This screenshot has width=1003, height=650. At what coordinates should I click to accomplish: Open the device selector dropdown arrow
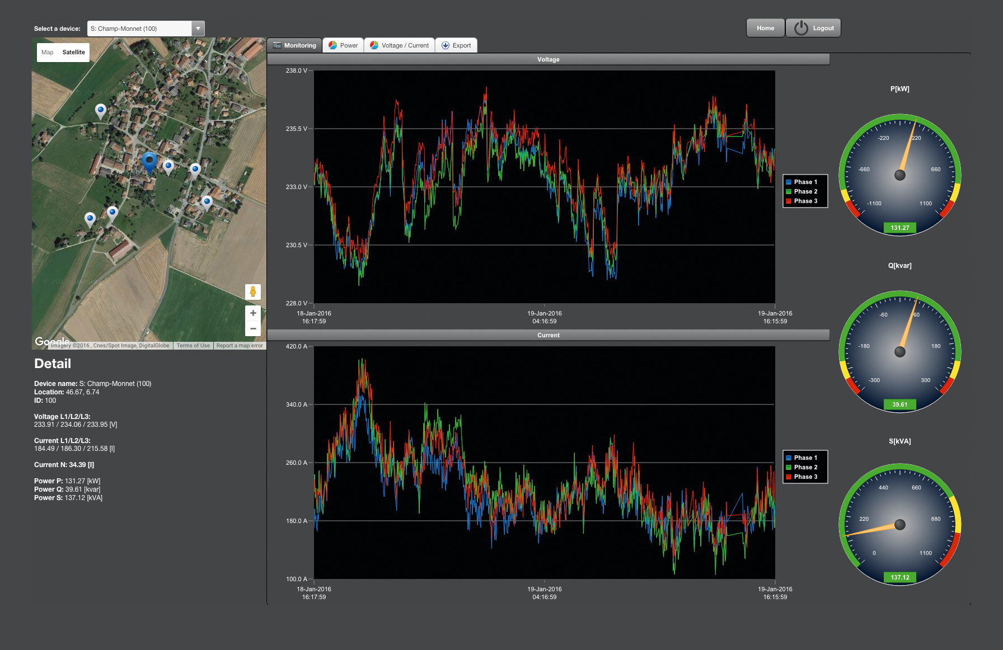198,29
